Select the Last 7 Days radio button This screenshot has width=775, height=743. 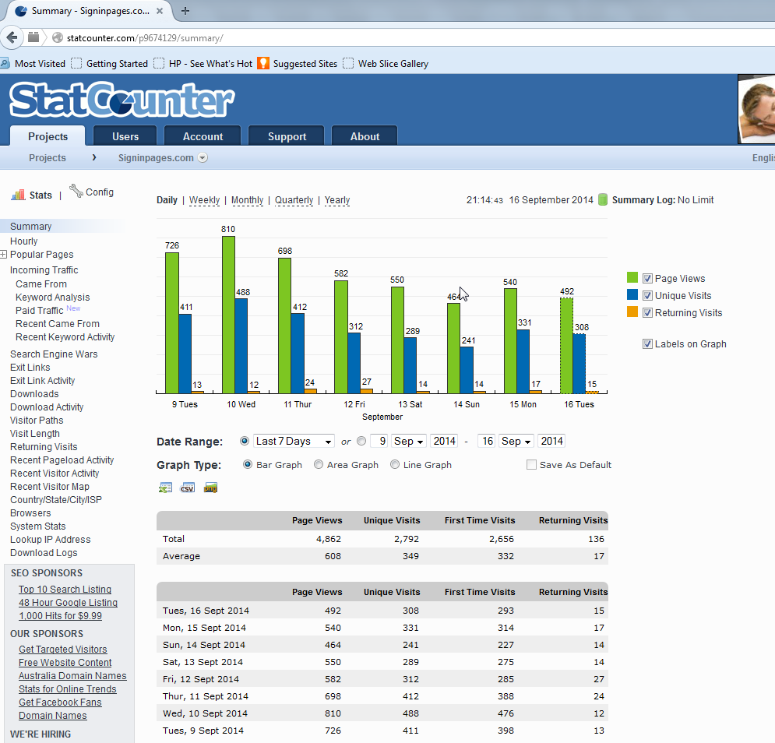click(244, 441)
